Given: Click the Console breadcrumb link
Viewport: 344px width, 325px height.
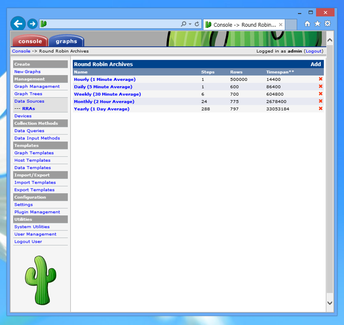Looking at the screenshot, I should (21, 51).
